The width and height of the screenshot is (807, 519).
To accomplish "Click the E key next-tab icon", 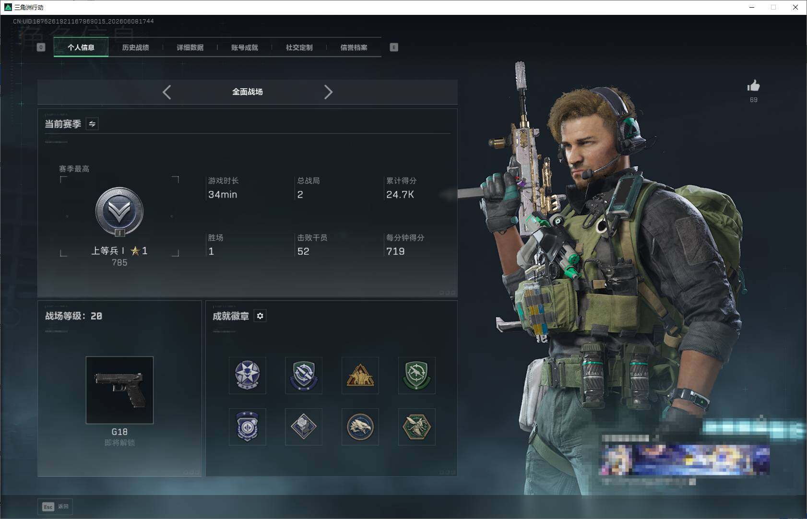I will (x=394, y=47).
